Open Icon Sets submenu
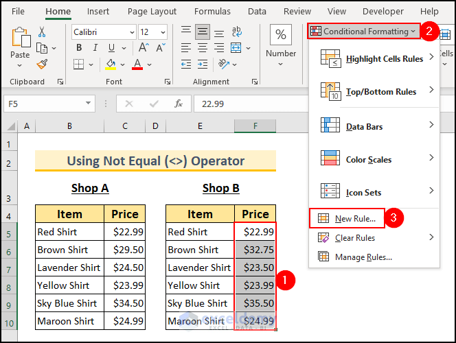456x343 pixels. tap(374, 192)
